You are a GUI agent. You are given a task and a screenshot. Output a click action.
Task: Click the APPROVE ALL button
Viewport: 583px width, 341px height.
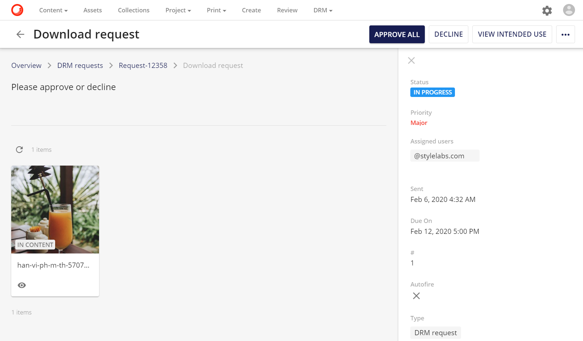pyautogui.click(x=397, y=34)
